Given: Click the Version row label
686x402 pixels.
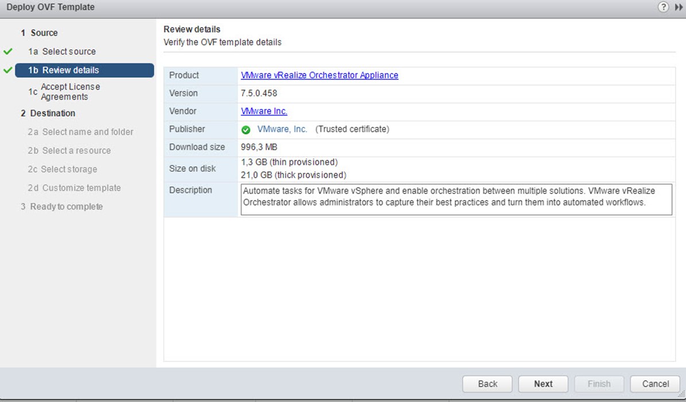Looking at the screenshot, I should (184, 93).
